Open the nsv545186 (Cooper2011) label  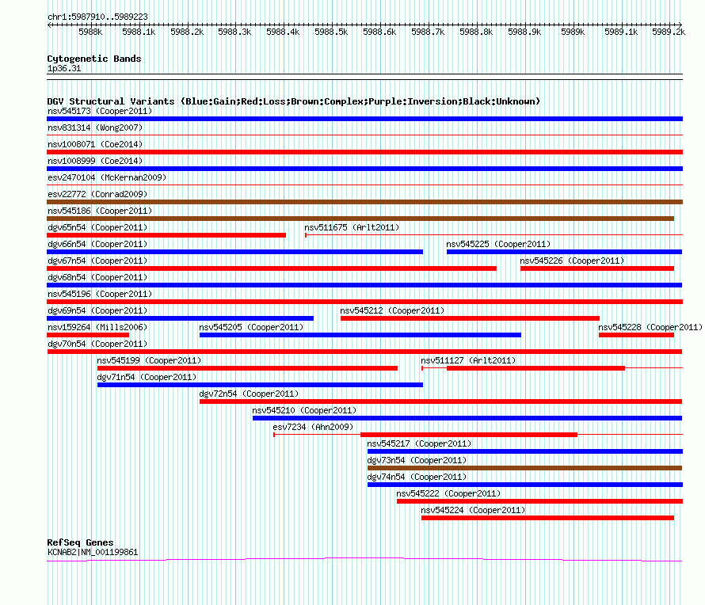tap(100, 211)
